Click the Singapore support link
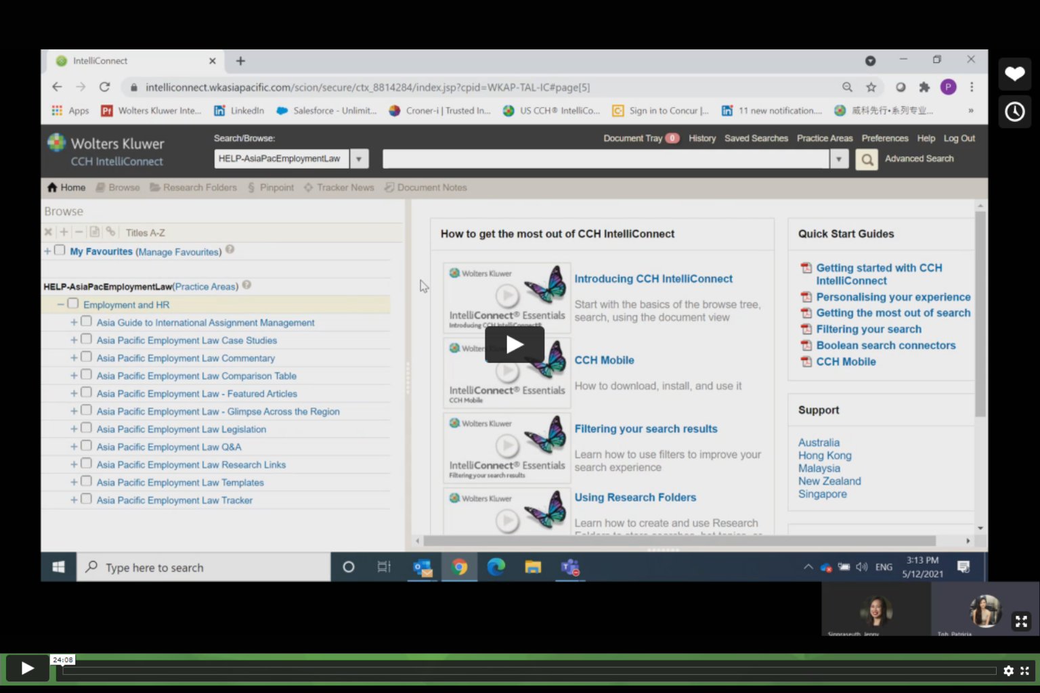This screenshot has height=693, width=1040. pos(822,494)
